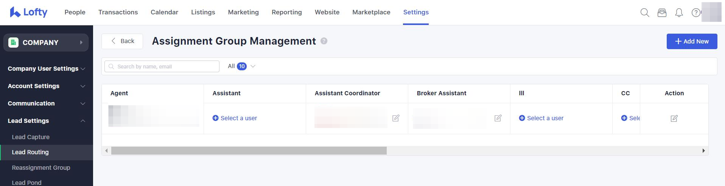Go to the Transactions tab
Image resolution: width=725 pixels, height=186 pixels.
(118, 12)
